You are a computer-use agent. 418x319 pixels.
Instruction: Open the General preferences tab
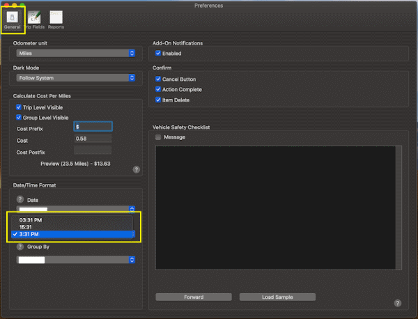click(x=12, y=19)
